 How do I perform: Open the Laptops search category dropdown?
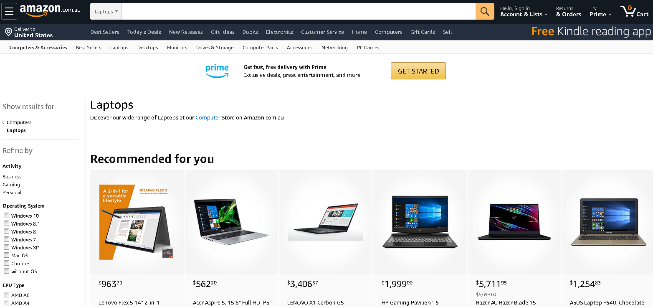tap(106, 11)
